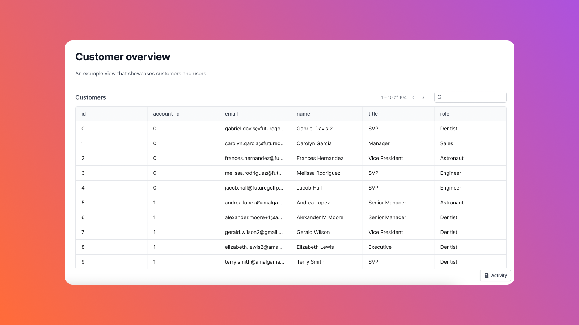
Task: Select the email melissa.rodriguez@fut...
Action: coord(254,173)
